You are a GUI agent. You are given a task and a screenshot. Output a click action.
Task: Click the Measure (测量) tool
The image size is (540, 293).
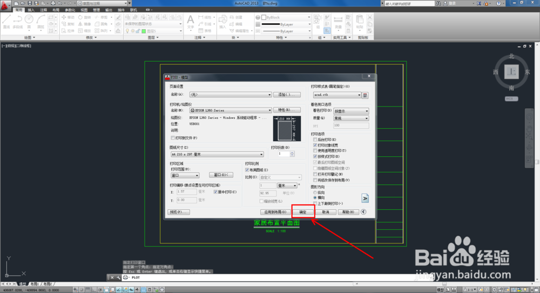click(x=338, y=22)
